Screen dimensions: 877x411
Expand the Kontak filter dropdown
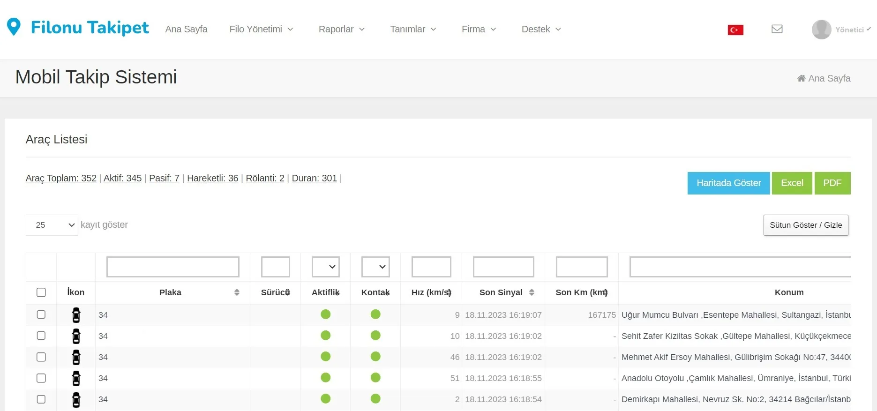click(x=375, y=267)
